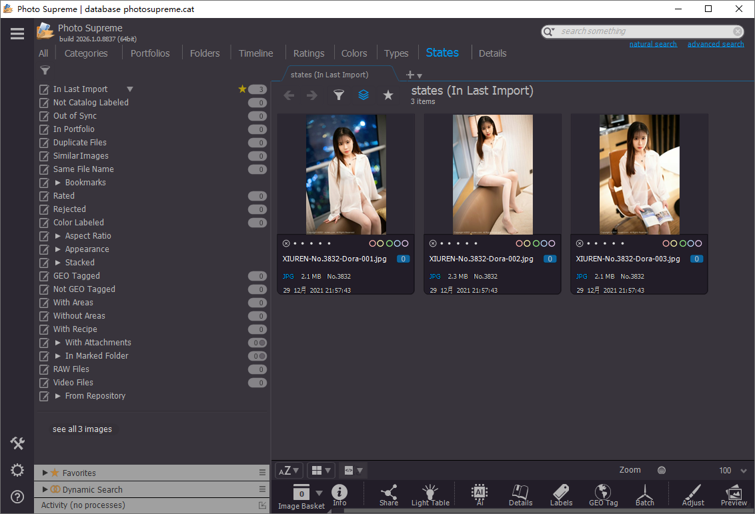This screenshot has width=755, height=514.
Task: Open the Adjust tool
Action: [693, 495]
